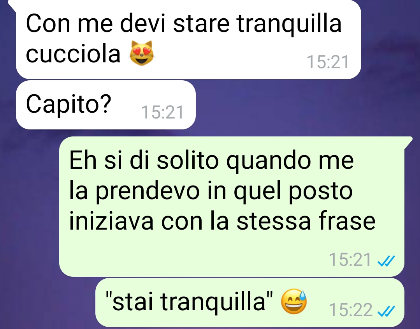Click the word 'Capito?' text
This screenshot has height=329, width=420.
pyautogui.click(x=69, y=104)
